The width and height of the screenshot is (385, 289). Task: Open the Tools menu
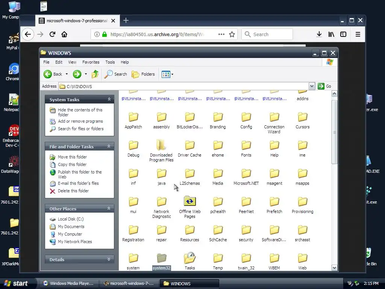point(110,62)
